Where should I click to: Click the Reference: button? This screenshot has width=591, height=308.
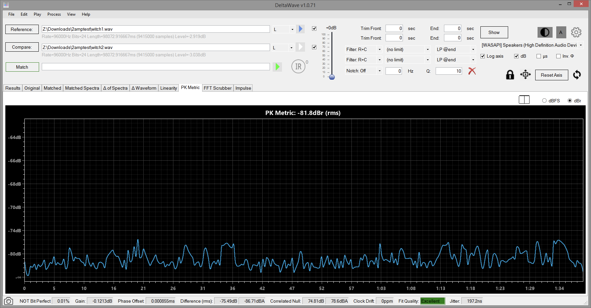click(x=22, y=29)
